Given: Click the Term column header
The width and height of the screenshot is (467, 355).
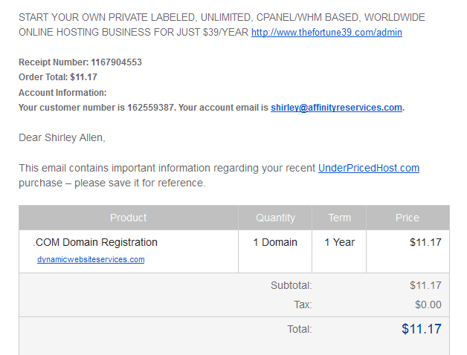Looking at the screenshot, I should (x=339, y=218).
